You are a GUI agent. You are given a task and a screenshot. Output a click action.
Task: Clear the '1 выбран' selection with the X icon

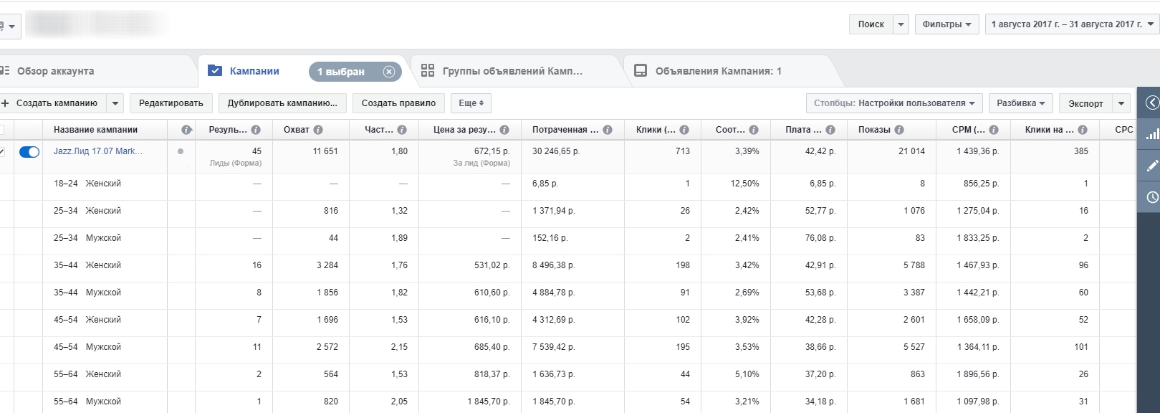pyautogui.click(x=389, y=72)
